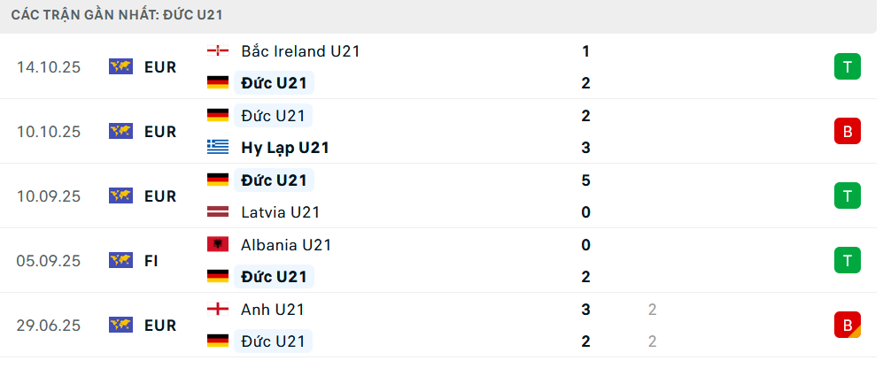The image size is (883, 368).
Task: Click the Đức U21 score of 5
Action: pyautogui.click(x=586, y=180)
